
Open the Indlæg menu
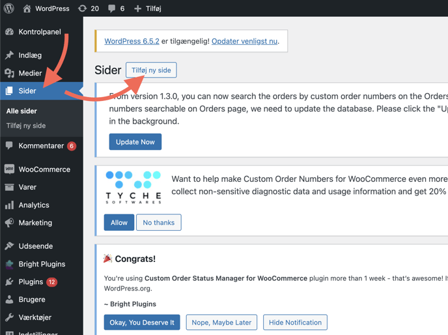tap(30, 55)
